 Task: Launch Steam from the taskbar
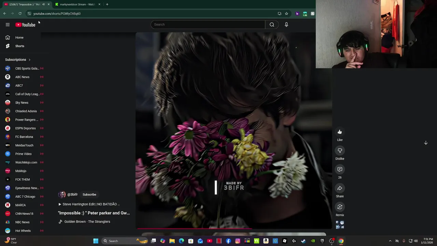303,241
